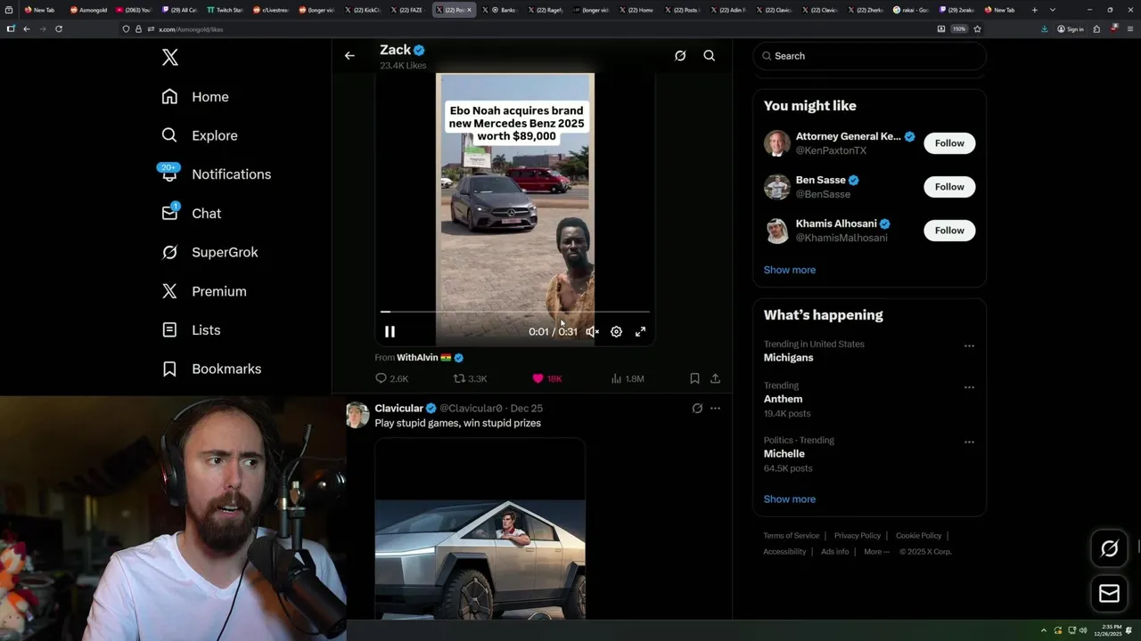This screenshot has height=641, width=1141.
Task: Open the Clavicular display name link
Action: tap(399, 408)
